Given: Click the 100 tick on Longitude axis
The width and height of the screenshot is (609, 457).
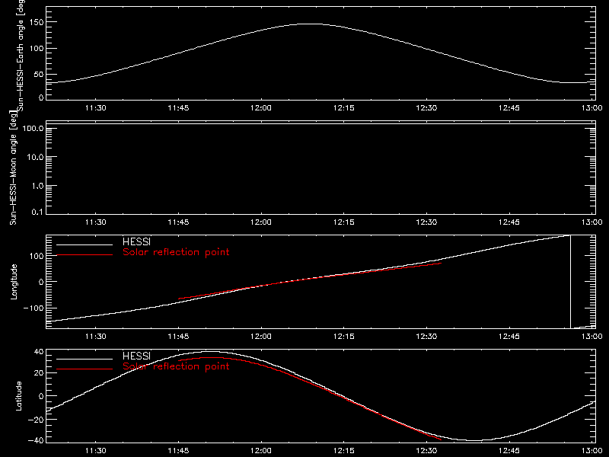Looking at the screenshot, I should (37, 256).
